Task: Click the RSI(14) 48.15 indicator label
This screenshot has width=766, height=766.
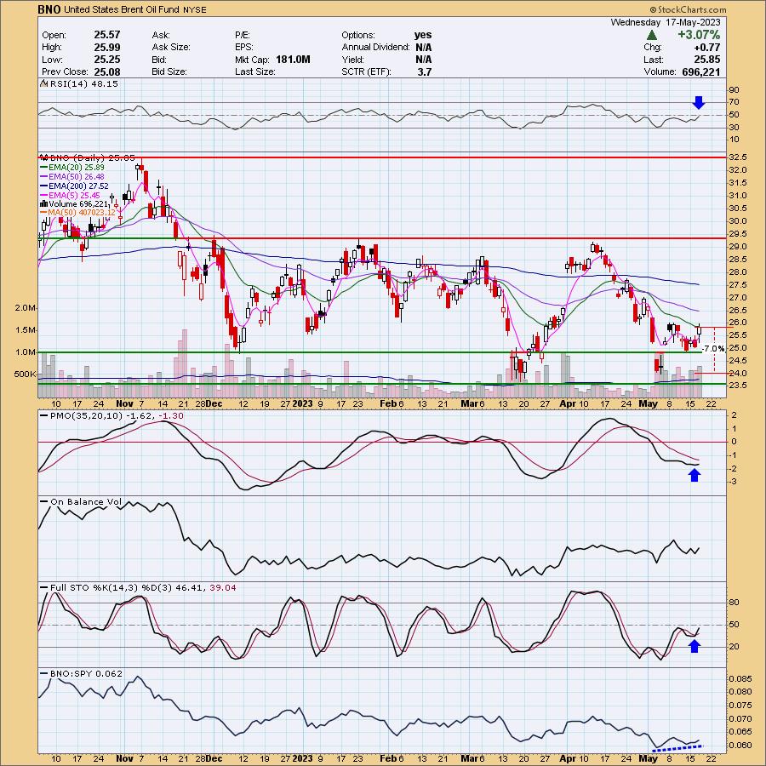Action: (84, 83)
